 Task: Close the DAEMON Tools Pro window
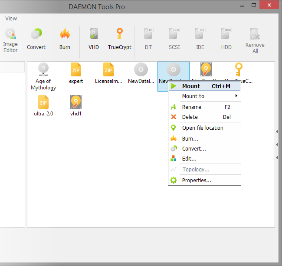[x=269, y=5]
